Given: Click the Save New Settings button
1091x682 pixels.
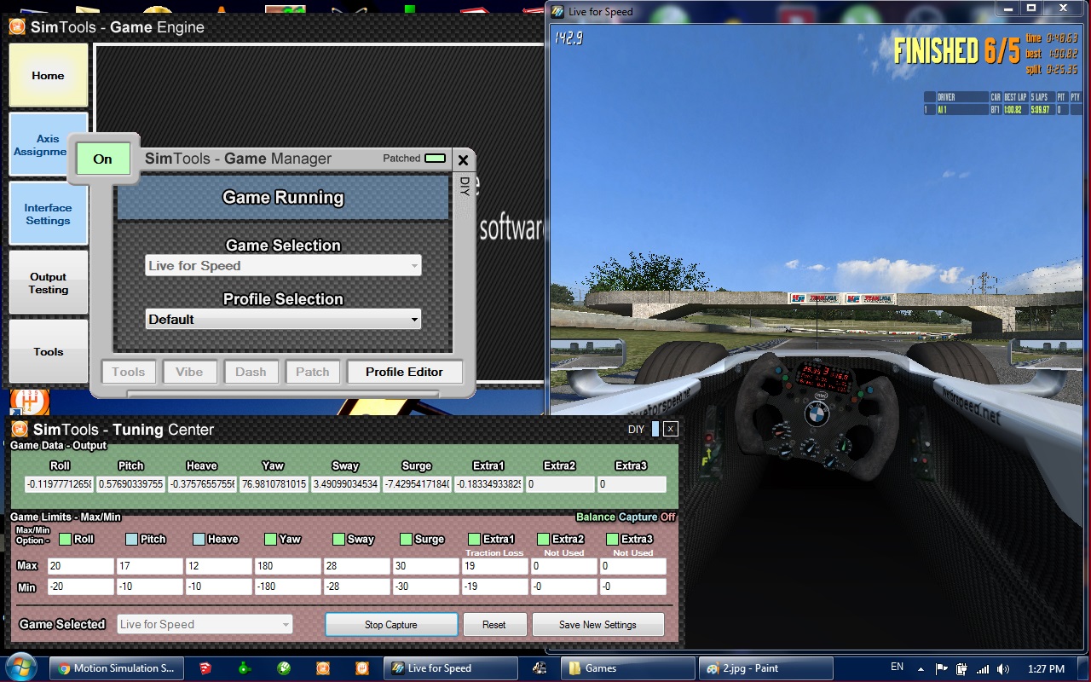Looking at the screenshot, I should 597,625.
